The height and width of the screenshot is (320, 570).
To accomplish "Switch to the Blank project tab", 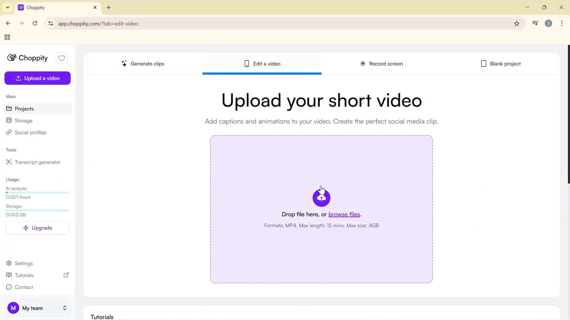I will [501, 63].
